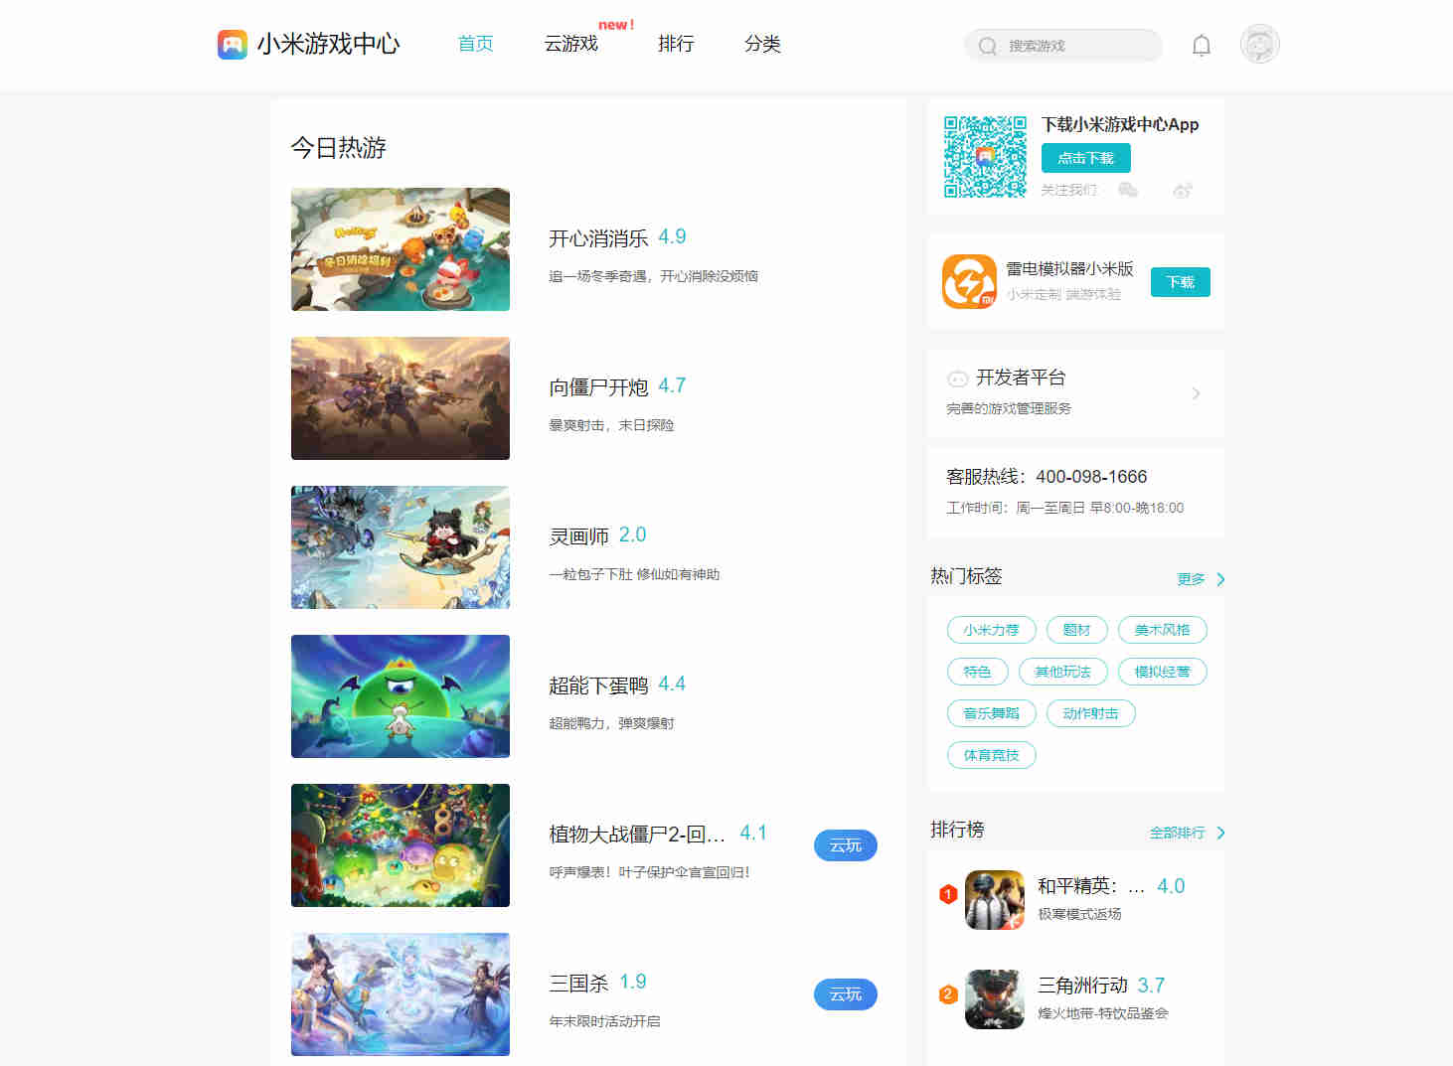Viewport: 1453px width, 1066px height.
Task: Click the 搜索游戏 search input field
Action: 1062,46
